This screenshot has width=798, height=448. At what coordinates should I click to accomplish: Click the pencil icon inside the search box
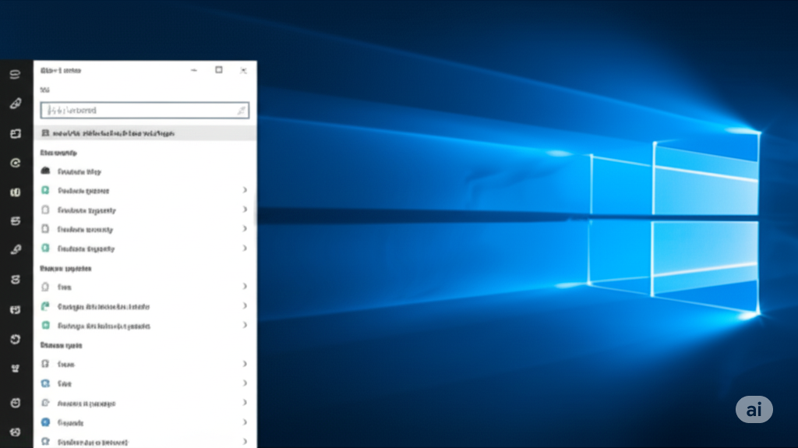pyautogui.click(x=242, y=111)
